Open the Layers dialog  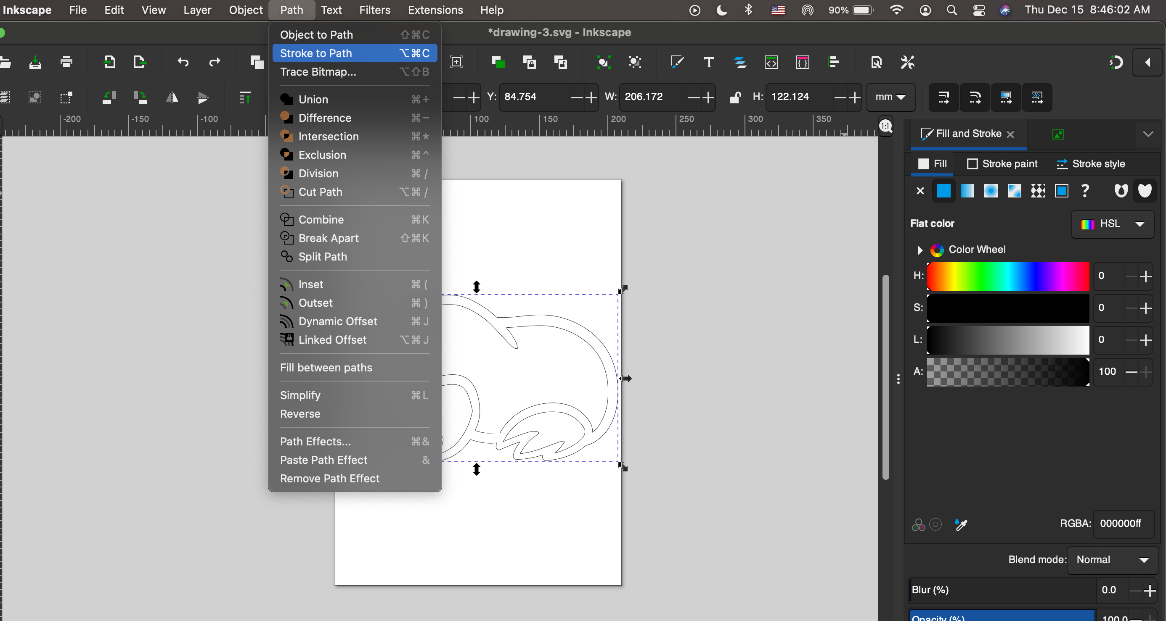tap(740, 63)
